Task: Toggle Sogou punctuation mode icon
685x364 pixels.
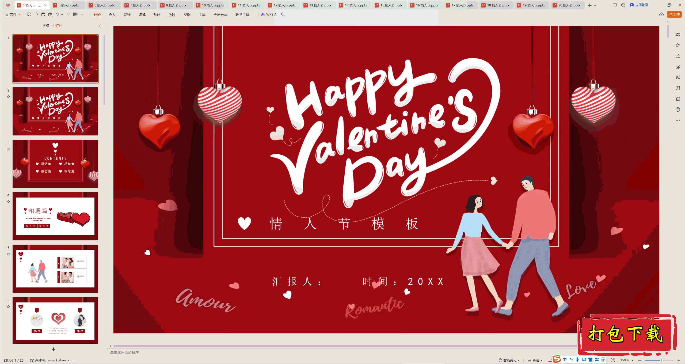Action: [571, 359]
